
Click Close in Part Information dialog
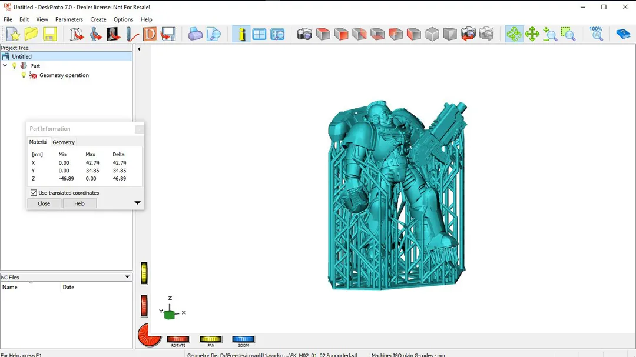[44, 203]
